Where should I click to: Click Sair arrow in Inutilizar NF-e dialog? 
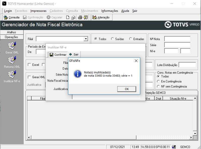click(x=74, y=54)
